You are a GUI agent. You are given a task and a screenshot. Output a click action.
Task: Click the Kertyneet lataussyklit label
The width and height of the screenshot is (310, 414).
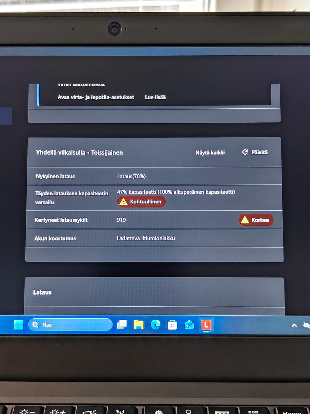pos(61,220)
